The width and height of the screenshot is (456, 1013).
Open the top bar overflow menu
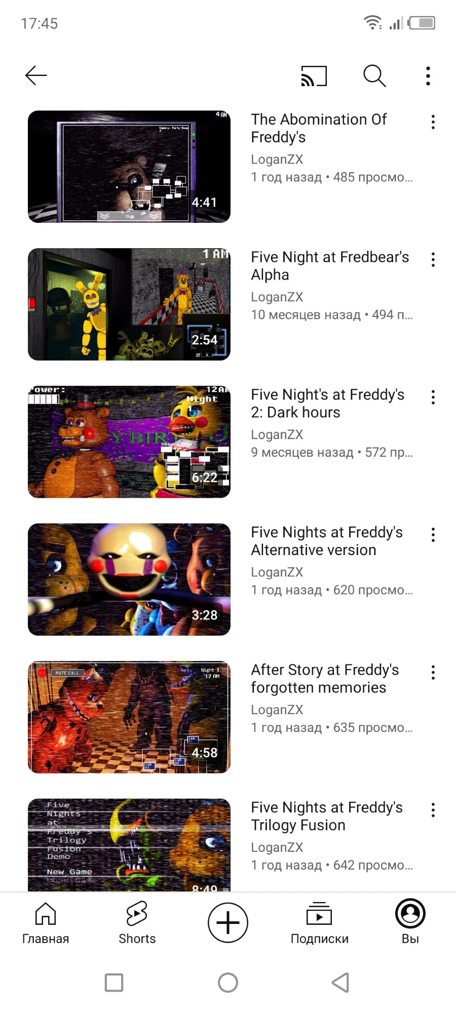[428, 76]
